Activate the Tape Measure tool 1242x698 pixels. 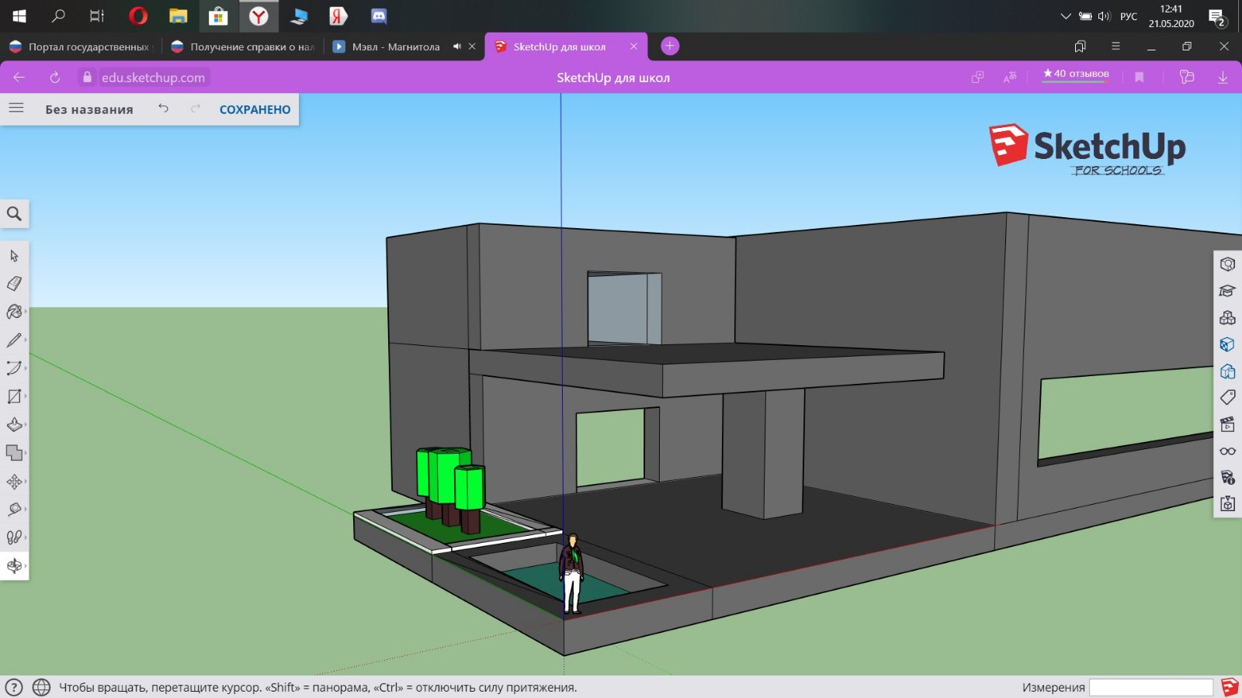coord(14,510)
